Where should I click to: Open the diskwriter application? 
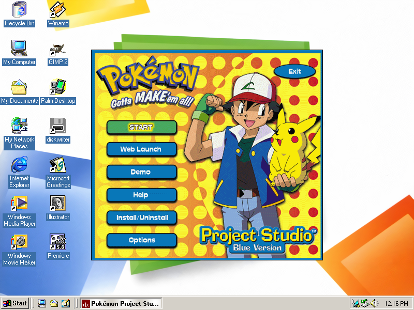click(57, 127)
